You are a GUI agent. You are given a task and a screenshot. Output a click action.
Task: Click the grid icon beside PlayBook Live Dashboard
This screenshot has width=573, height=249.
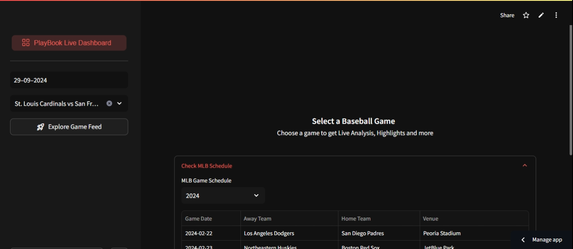point(26,43)
